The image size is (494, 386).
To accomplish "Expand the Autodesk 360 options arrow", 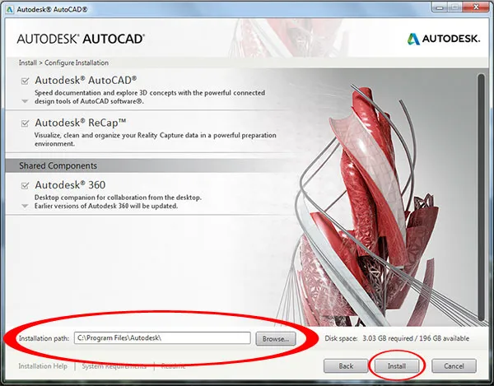I will [x=25, y=207].
